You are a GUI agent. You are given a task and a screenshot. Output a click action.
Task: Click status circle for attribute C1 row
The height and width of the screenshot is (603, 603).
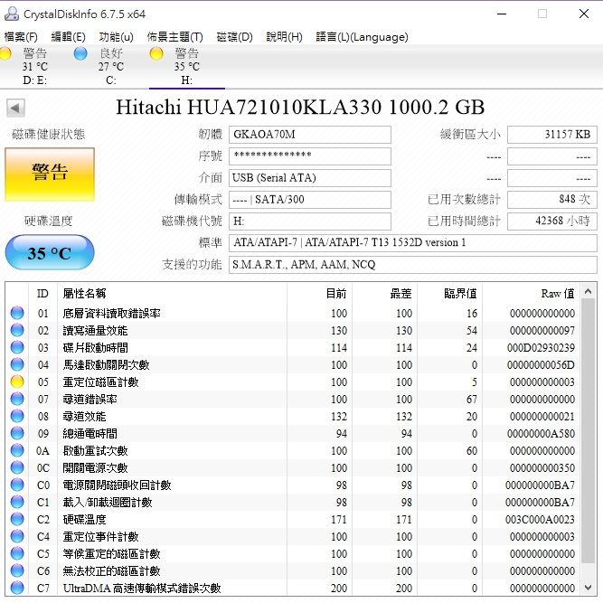point(17,502)
